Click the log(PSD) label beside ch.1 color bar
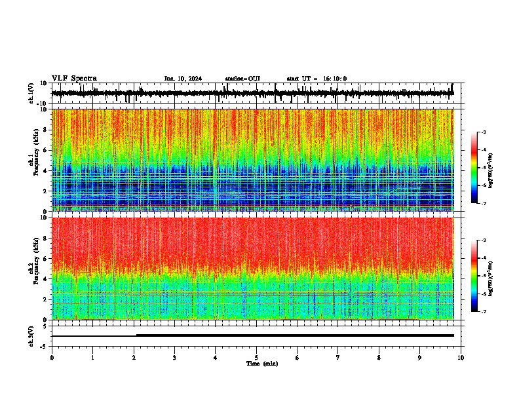The width and height of the screenshot is (519, 401). coord(491,171)
